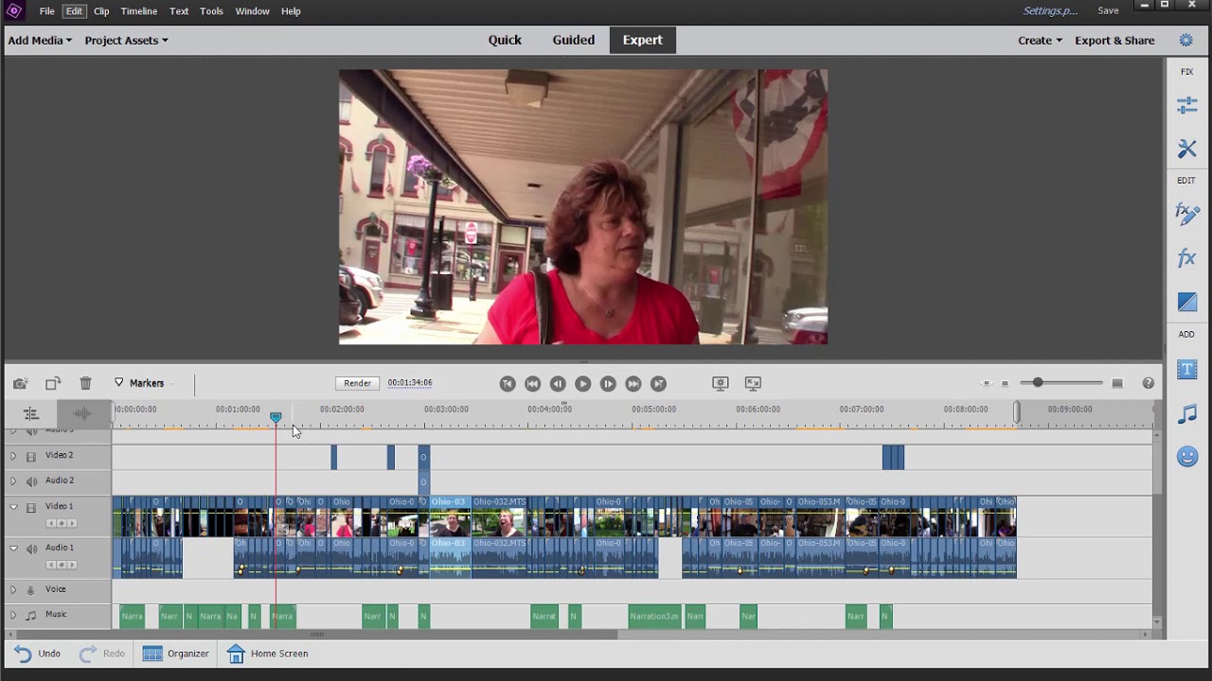Open the Titles and Text panel
Image resolution: width=1212 pixels, height=681 pixels.
pyautogui.click(x=1186, y=369)
